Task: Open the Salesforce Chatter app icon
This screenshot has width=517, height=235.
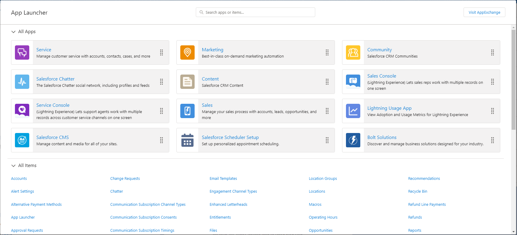Action: tap(22, 82)
